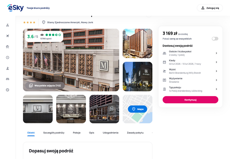Click the clock last-minute icon in sidebar
The height and width of the screenshot is (159, 230).
[8, 58]
